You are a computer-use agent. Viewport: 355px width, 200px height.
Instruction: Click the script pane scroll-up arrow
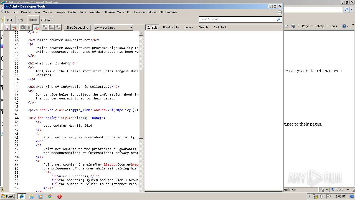coord(141,34)
